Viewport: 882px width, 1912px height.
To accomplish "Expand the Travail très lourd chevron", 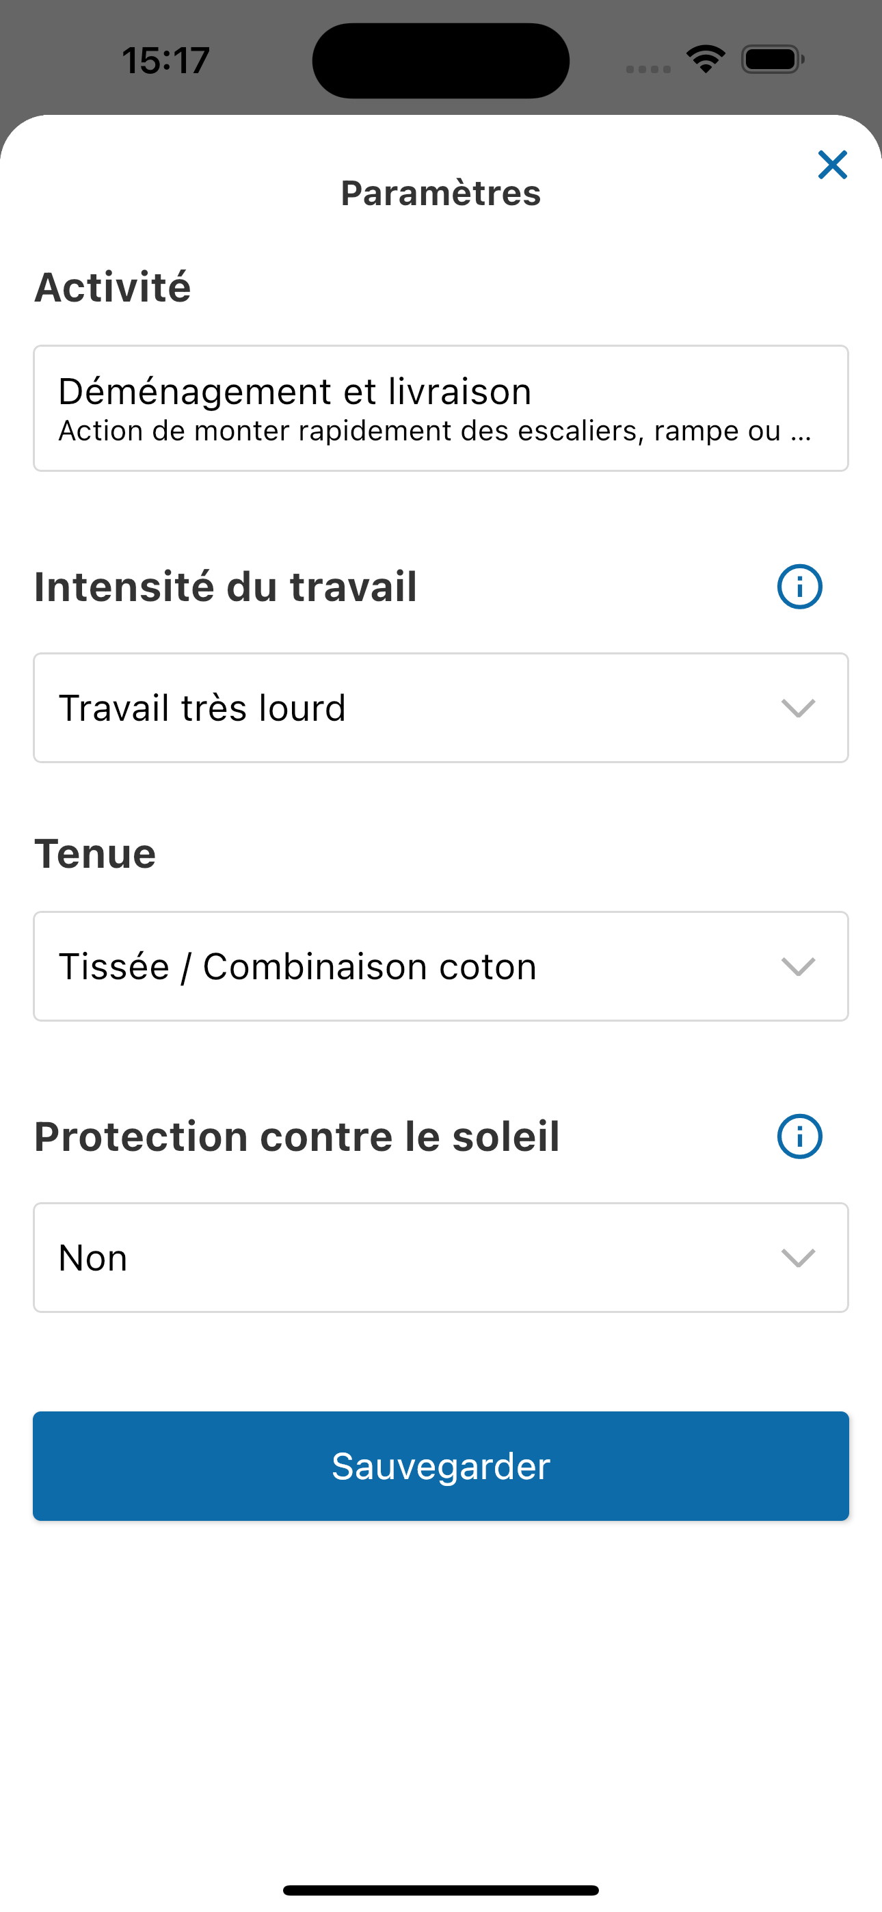I will tap(798, 708).
